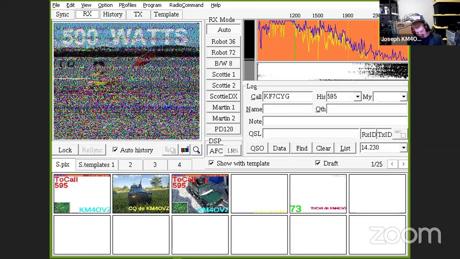
Task: Click the waterfall display strip
Action: coord(332,72)
